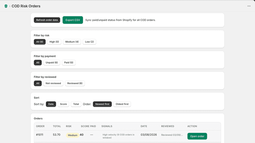
Task: Click the High velocity signal text
Action: tap(119, 136)
